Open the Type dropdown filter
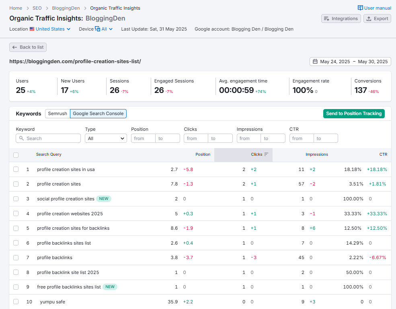The image size is (396, 309). [106, 138]
